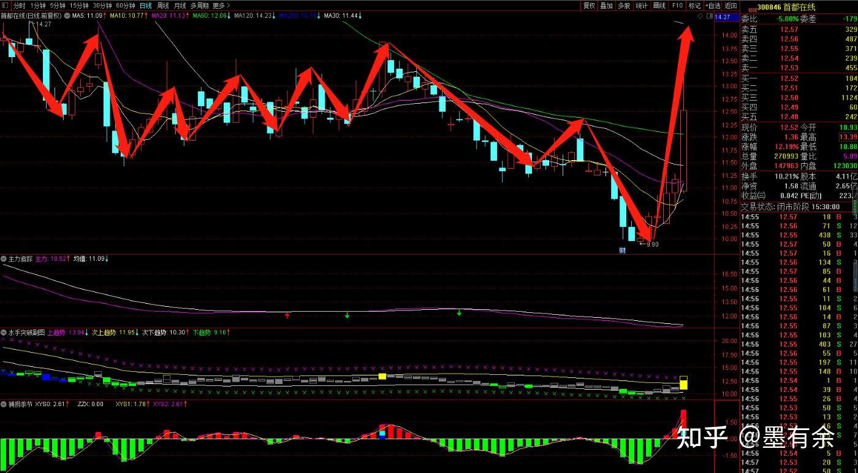
Task: Click the 返回 back button
Action: click(x=731, y=6)
